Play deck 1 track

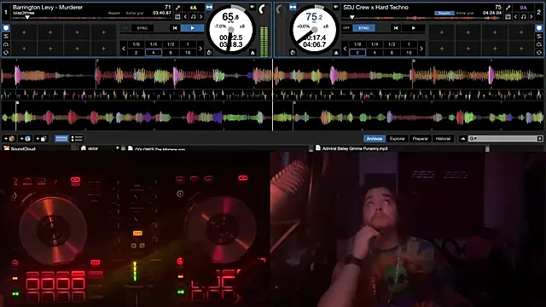click(x=193, y=28)
